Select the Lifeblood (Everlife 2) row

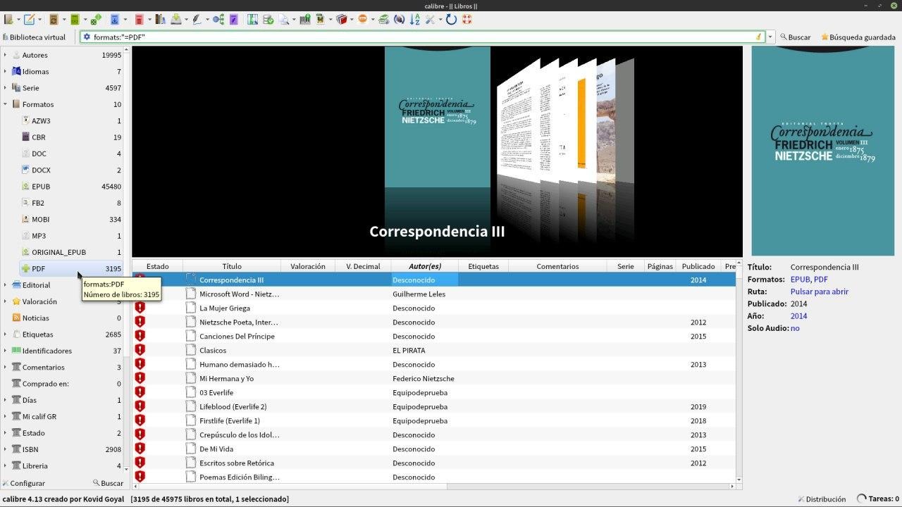click(x=433, y=406)
